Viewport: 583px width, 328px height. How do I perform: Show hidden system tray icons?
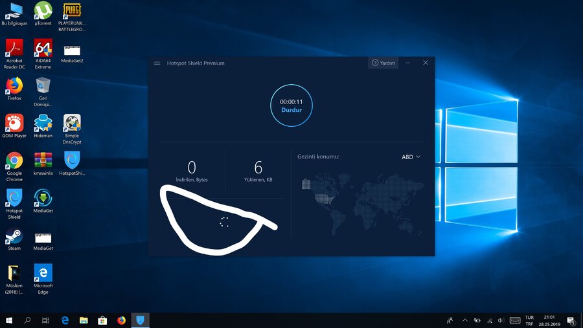tap(464, 320)
